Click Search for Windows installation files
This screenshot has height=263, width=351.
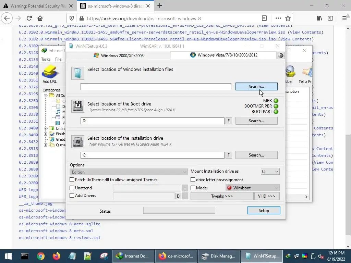click(x=256, y=87)
